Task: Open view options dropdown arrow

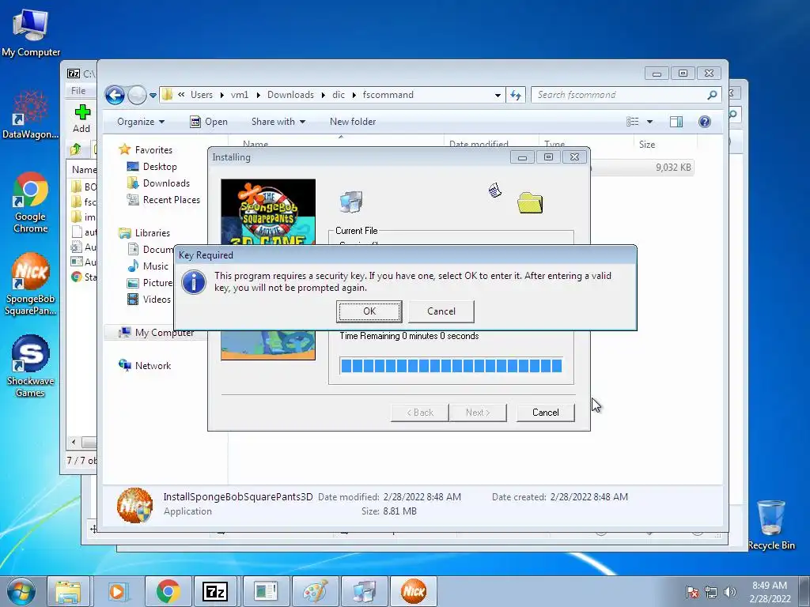Action: [x=650, y=122]
